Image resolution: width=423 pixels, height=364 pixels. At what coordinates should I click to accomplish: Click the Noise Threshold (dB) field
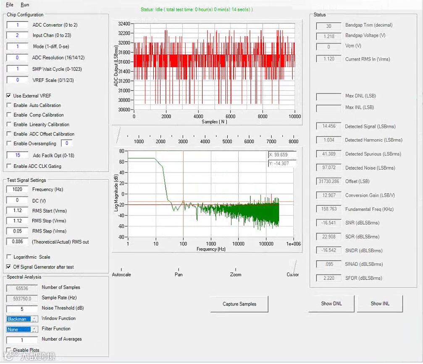(22, 309)
